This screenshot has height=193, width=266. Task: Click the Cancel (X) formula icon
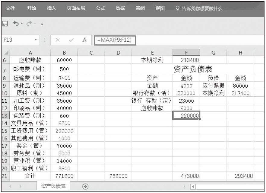point(59,40)
